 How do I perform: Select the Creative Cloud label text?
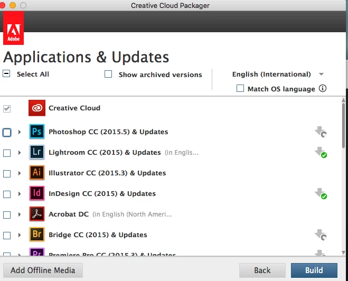[74, 108]
